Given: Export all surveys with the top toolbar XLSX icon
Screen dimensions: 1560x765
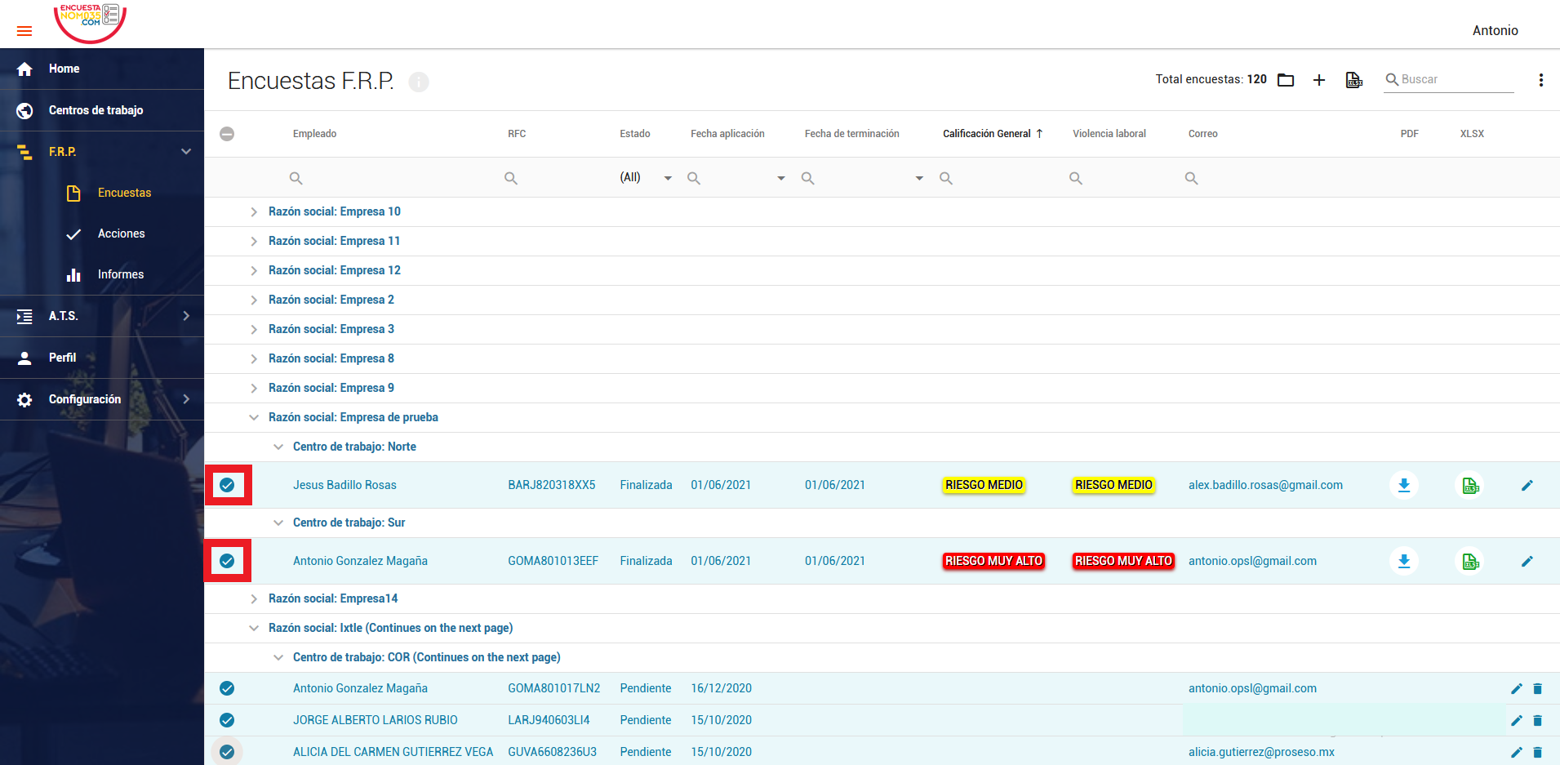Looking at the screenshot, I should [1353, 80].
